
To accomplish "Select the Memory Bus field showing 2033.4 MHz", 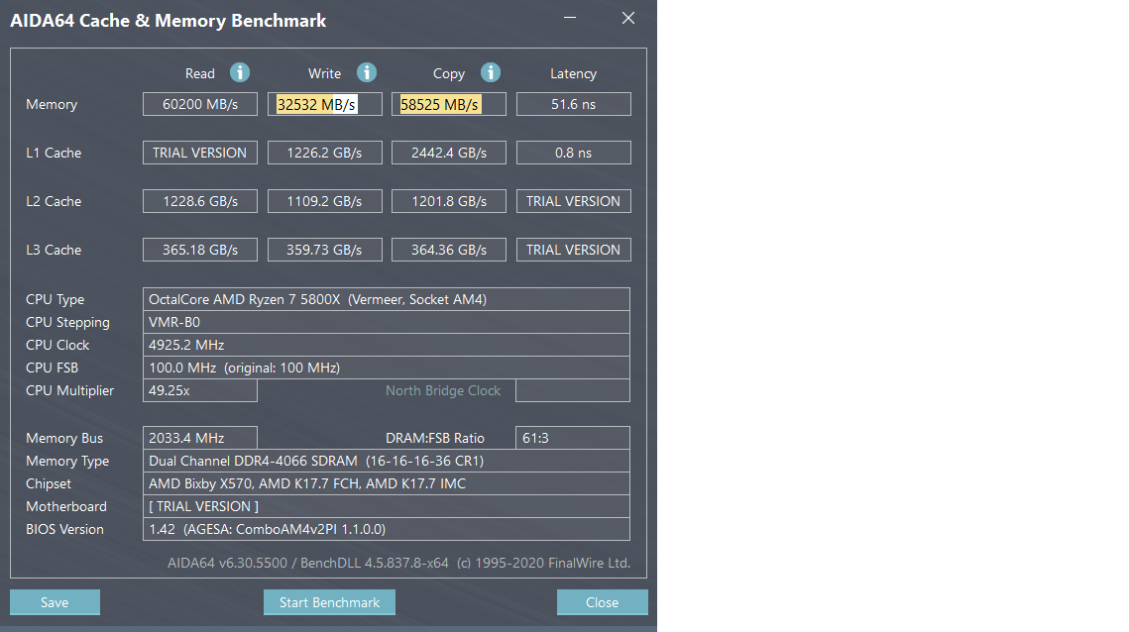I will pos(199,437).
